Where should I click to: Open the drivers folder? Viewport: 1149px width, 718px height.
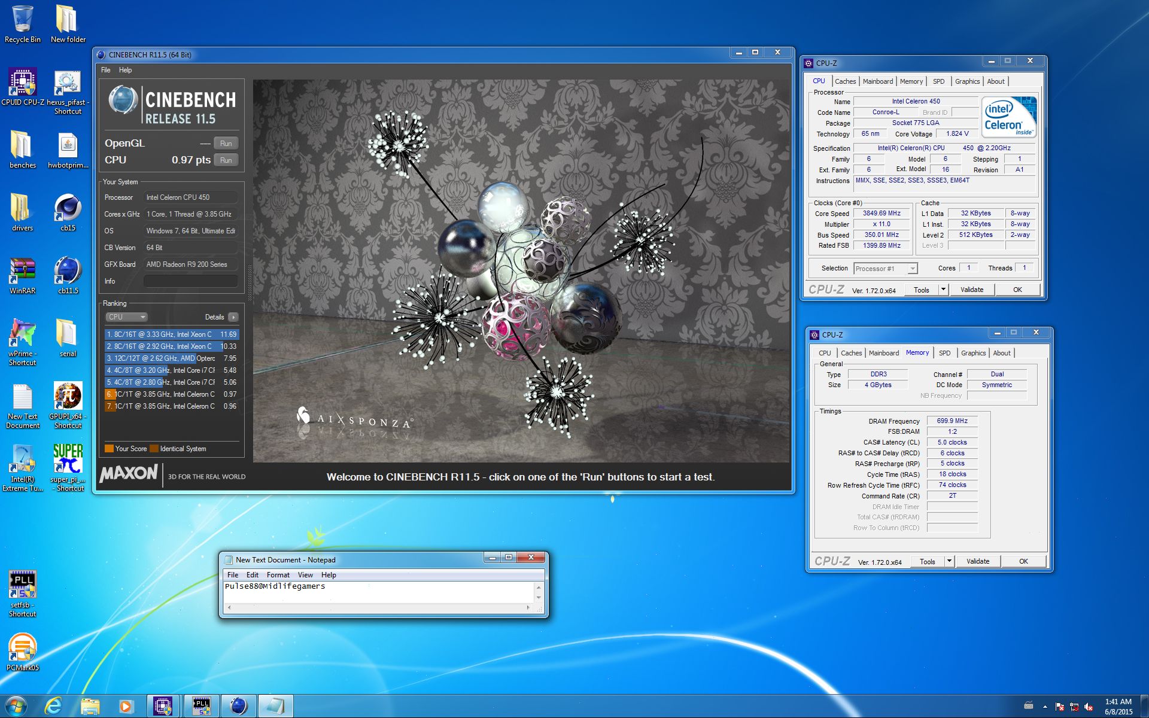click(x=22, y=212)
